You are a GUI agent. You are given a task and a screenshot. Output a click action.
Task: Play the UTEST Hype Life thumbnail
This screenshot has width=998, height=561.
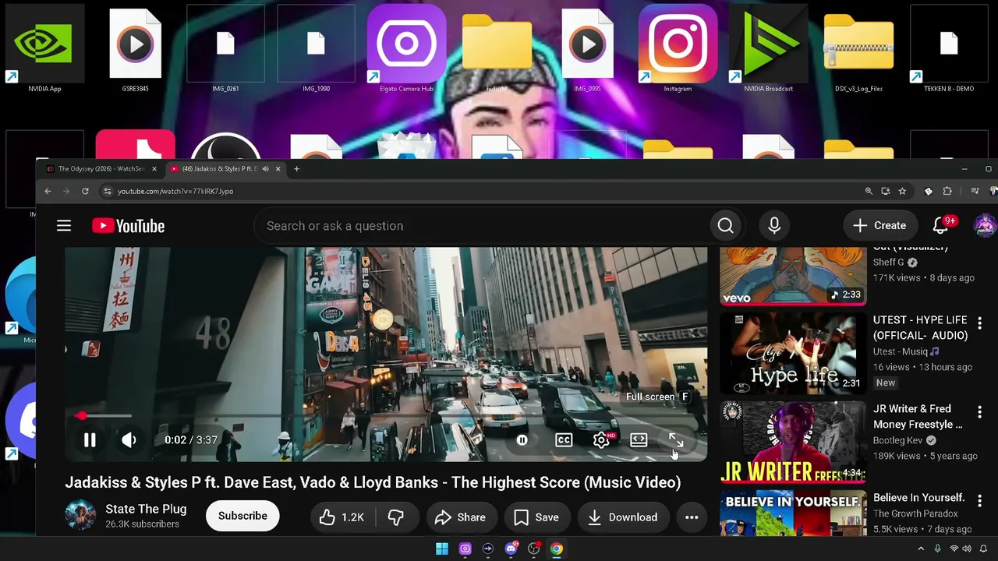(x=793, y=353)
